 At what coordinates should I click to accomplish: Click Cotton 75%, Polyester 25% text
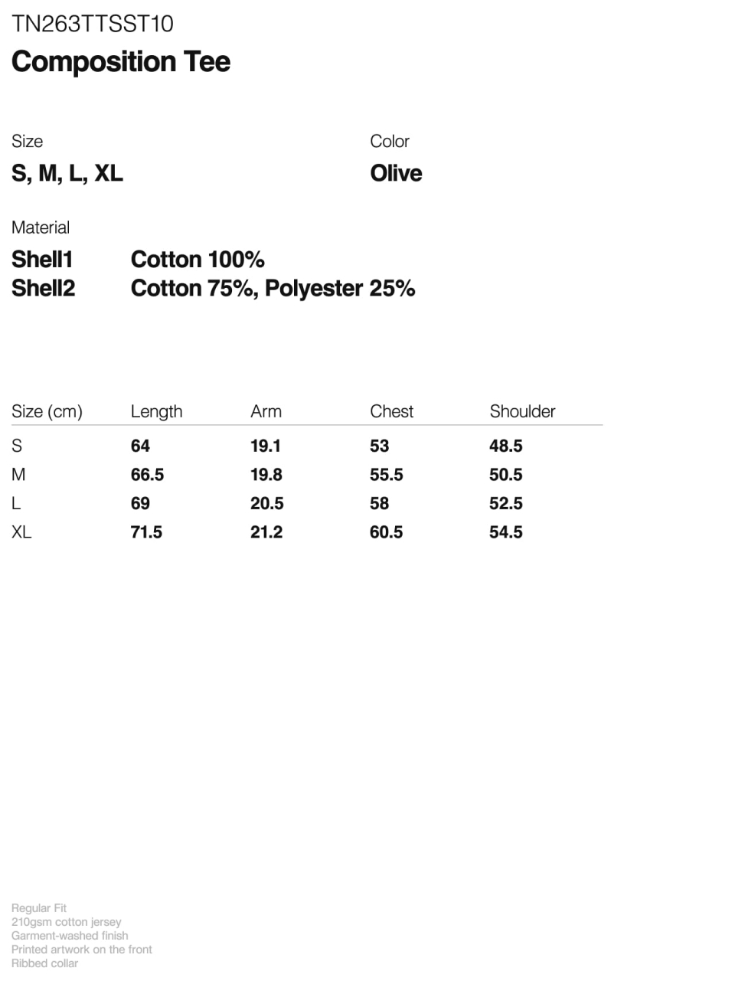click(x=273, y=289)
